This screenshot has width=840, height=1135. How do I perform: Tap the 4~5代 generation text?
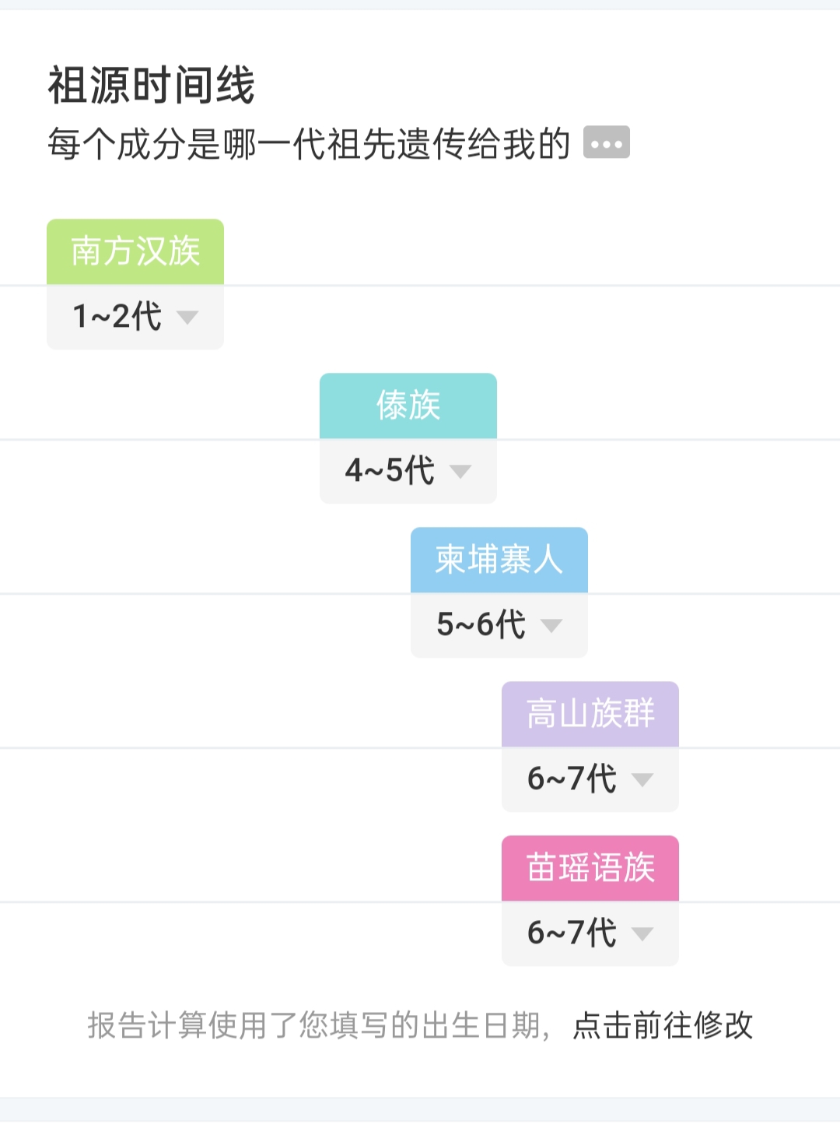coord(390,470)
